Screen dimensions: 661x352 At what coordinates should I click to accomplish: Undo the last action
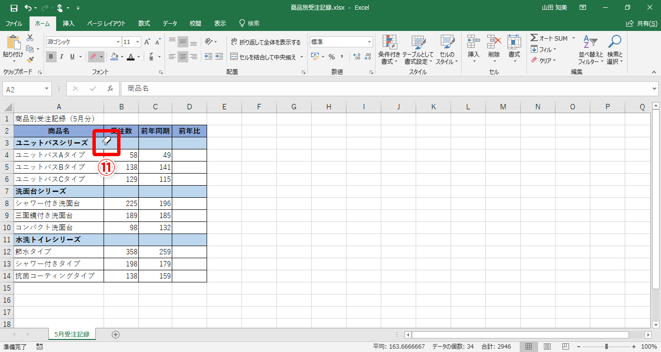click(28, 8)
